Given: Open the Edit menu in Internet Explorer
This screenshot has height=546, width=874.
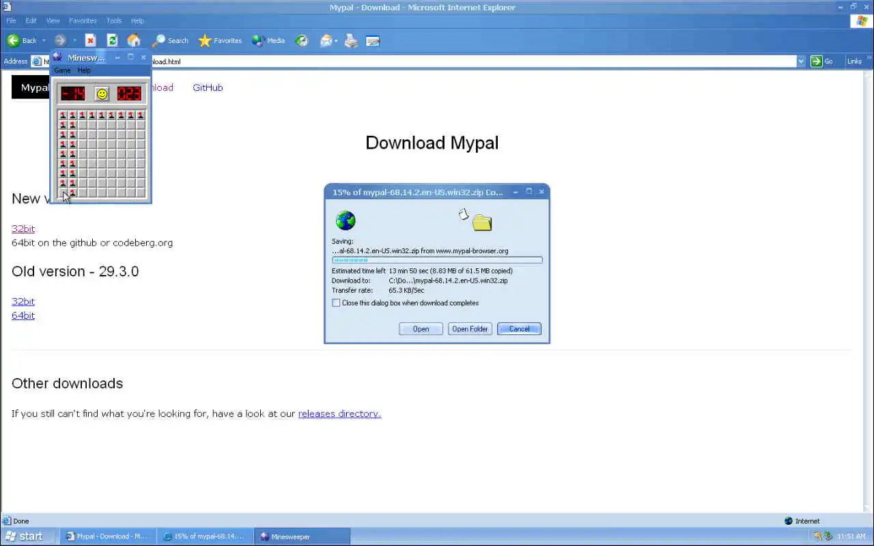Looking at the screenshot, I should point(31,20).
